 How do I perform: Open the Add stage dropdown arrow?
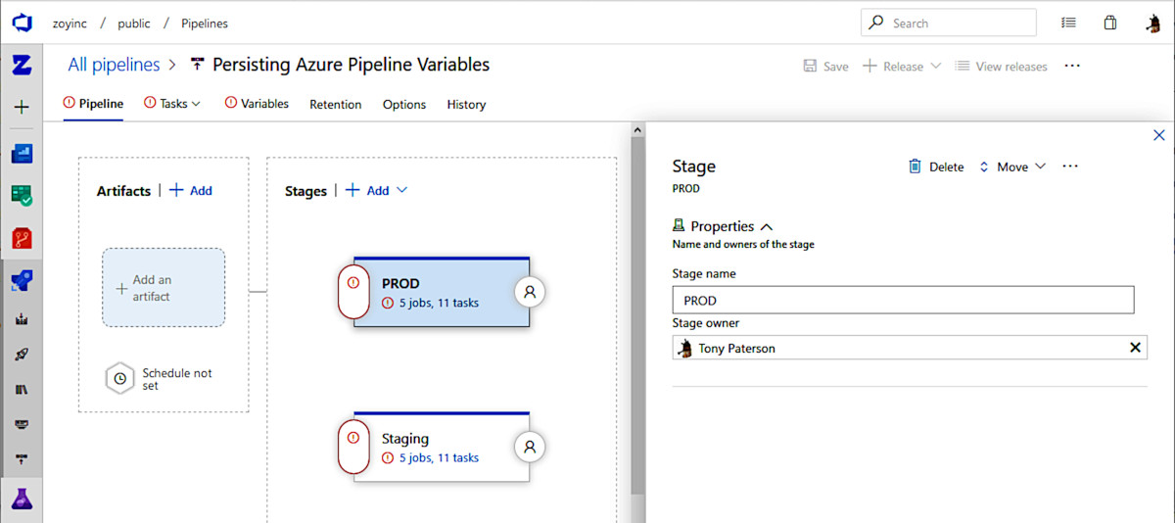click(x=401, y=190)
